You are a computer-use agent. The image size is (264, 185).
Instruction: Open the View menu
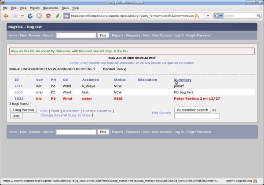pos(23,8)
